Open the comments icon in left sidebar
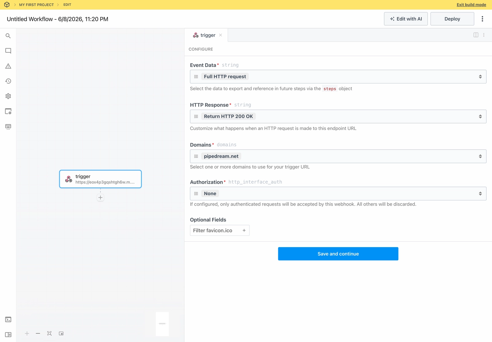The height and width of the screenshot is (342, 492). pyautogui.click(x=8, y=51)
